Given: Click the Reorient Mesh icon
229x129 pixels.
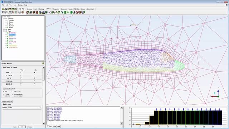Looking at the screenshot, I should pos(74,13).
